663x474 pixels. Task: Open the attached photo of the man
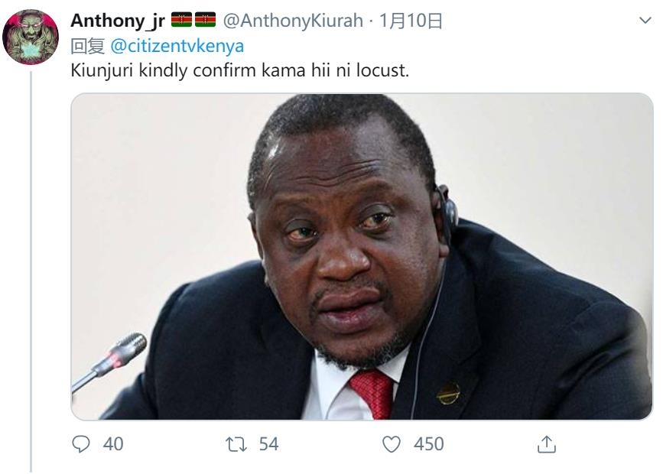(362, 256)
